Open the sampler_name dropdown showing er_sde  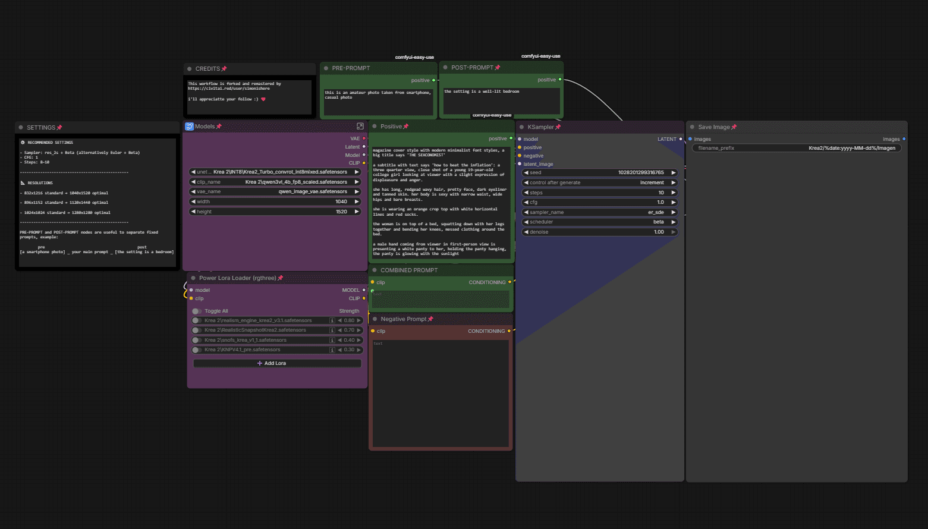click(600, 212)
